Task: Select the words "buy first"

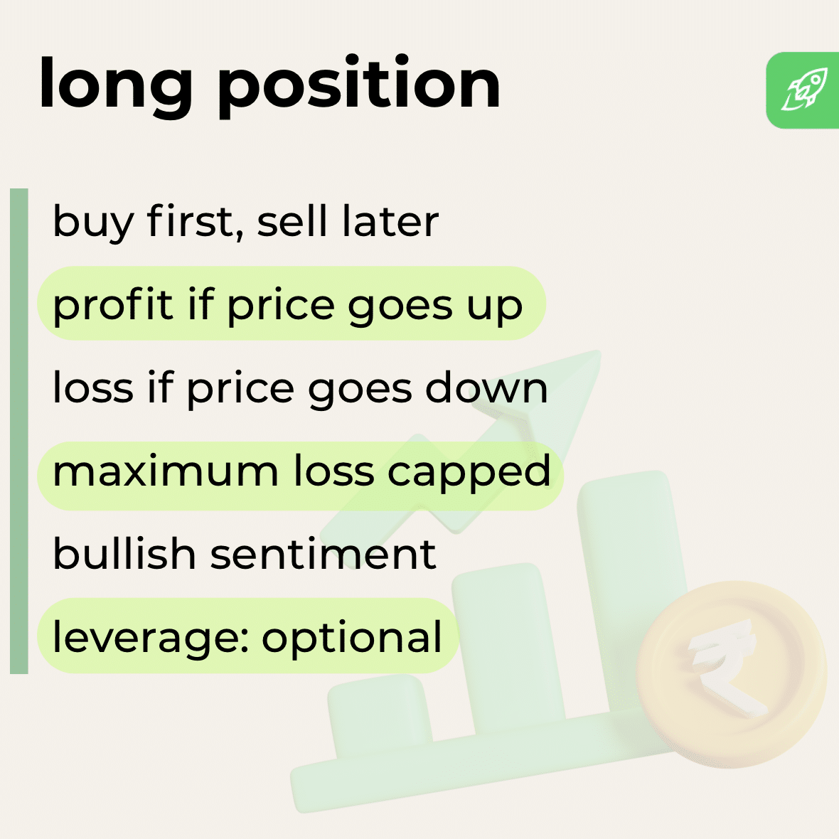Action: pos(142,221)
